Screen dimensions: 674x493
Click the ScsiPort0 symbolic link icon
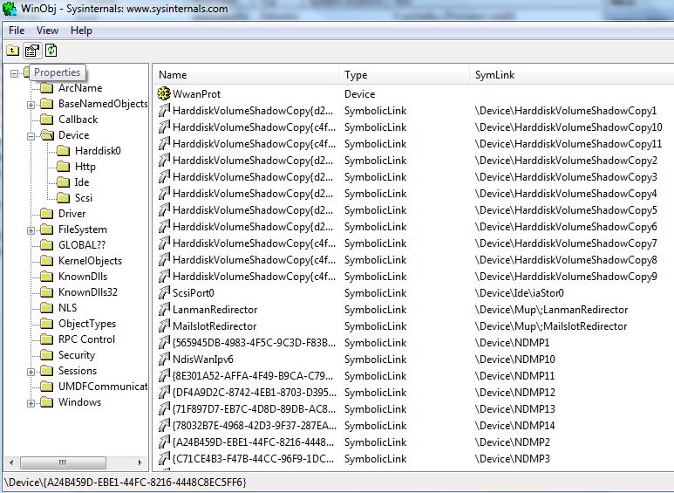pos(164,293)
